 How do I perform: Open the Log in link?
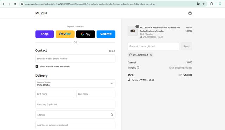(x=112, y=51)
